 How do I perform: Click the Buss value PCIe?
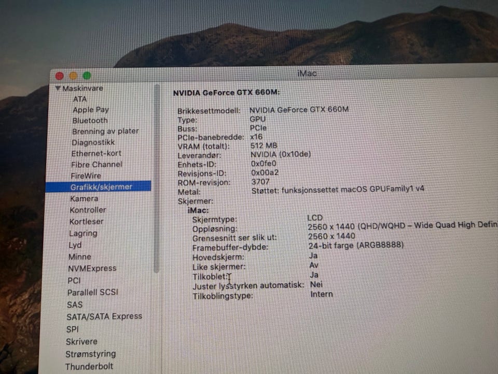(x=258, y=128)
